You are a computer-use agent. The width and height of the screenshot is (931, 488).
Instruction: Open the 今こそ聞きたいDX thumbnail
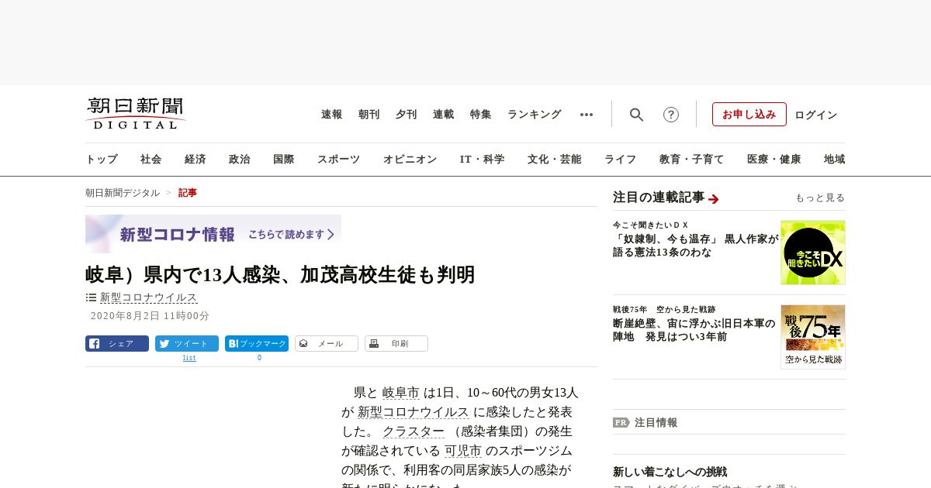[813, 253]
